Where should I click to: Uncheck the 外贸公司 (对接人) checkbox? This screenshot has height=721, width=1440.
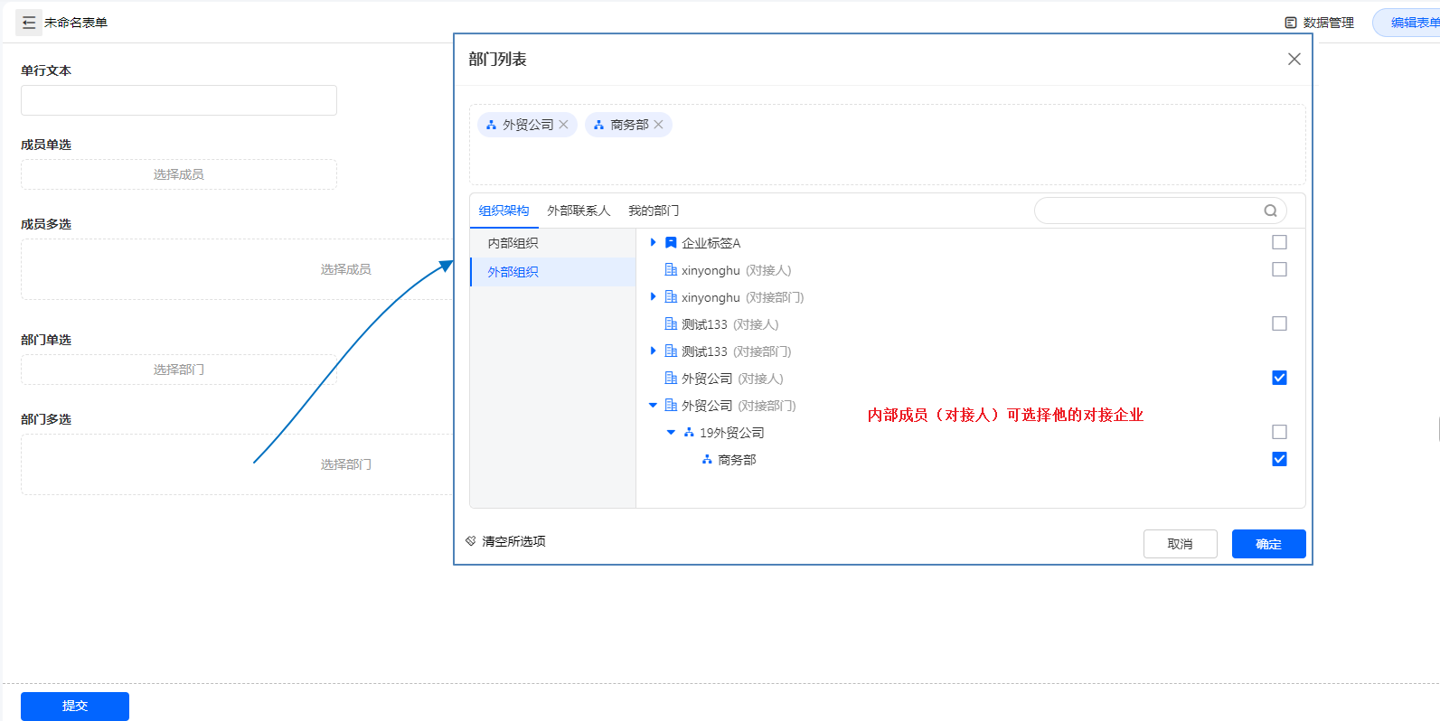point(1279,378)
